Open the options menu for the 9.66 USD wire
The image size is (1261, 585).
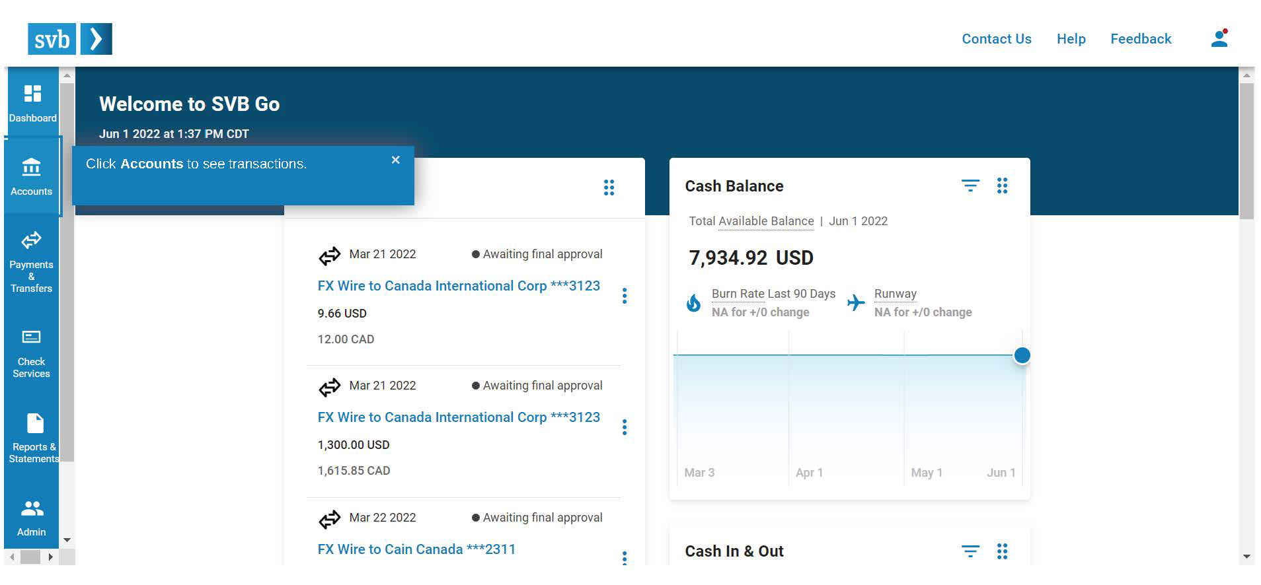coord(625,296)
